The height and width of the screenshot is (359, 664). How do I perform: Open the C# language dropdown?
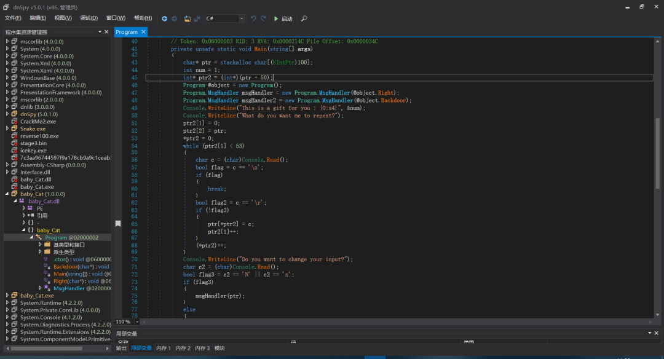(x=241, y=18)
